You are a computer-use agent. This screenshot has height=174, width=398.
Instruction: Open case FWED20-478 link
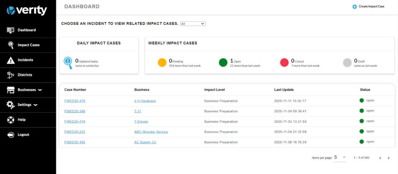pyautogui.click(x=75, y=101)
